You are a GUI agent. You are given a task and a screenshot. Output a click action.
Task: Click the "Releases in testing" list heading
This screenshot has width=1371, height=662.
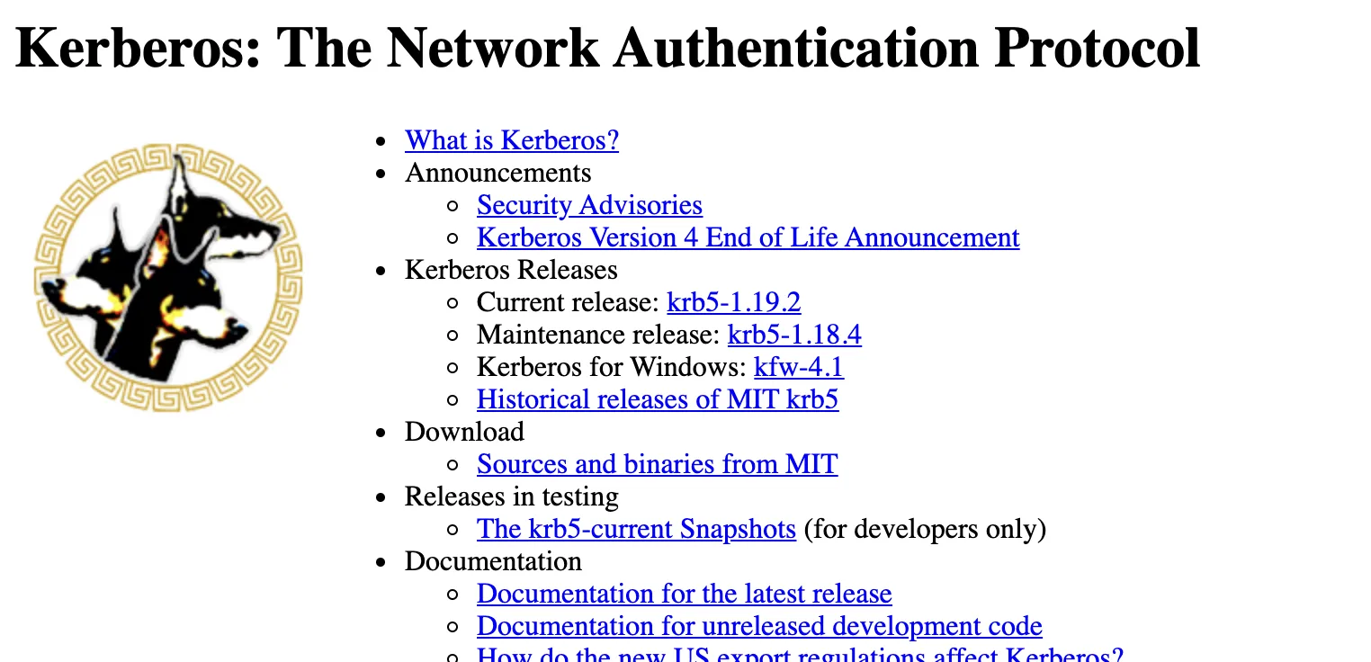[512, 497]
